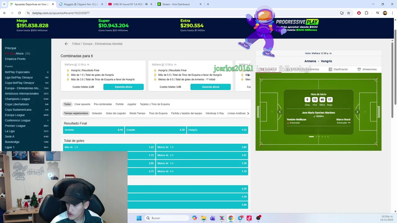Reload the page with the refresh icon
Viewport: 397px width, 223px height.
[19, 13]
